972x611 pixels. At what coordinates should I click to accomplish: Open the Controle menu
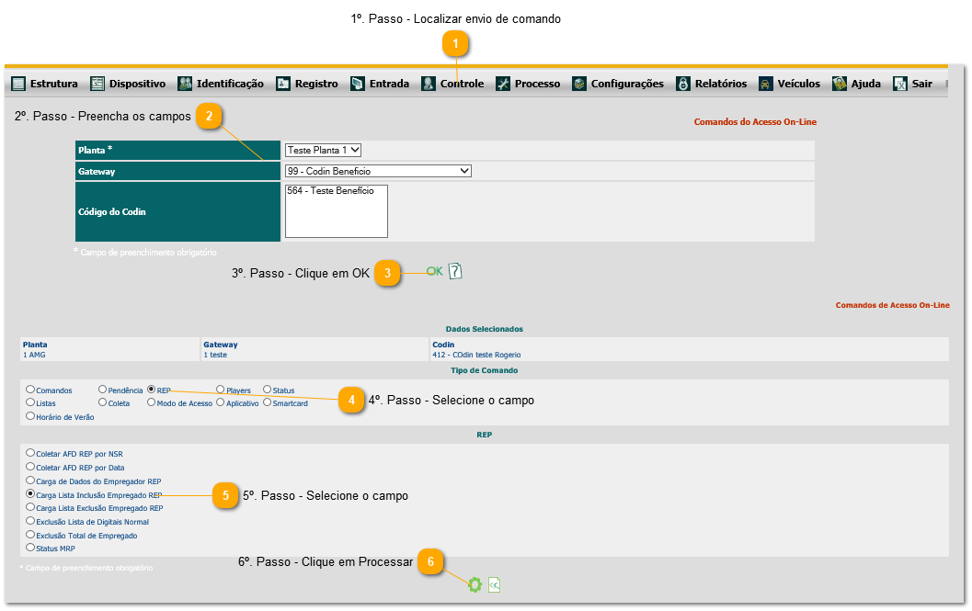(x=462, y=84)
